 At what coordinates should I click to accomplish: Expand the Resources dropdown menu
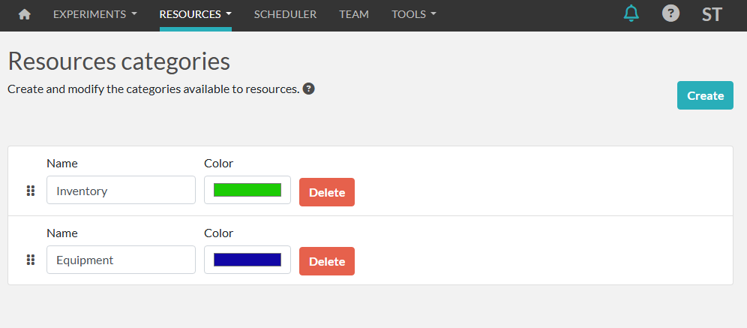click(x=195, y=14)
